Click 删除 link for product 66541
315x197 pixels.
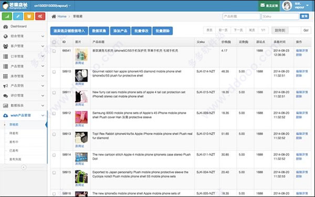[299, 55]
